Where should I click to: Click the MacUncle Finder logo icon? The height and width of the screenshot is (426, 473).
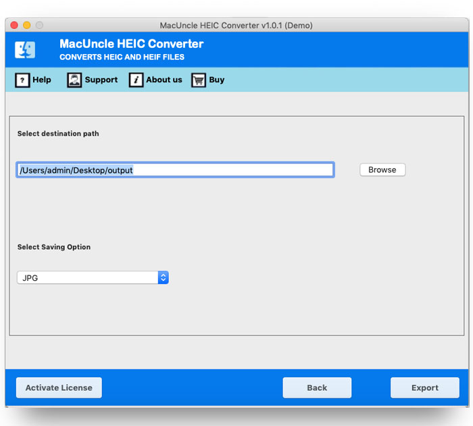tap(25, 50)
